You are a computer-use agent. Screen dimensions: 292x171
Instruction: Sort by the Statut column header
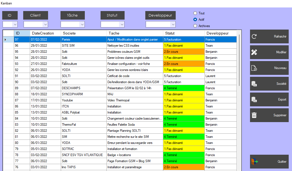pyautogui.click(x=184, y=33)
